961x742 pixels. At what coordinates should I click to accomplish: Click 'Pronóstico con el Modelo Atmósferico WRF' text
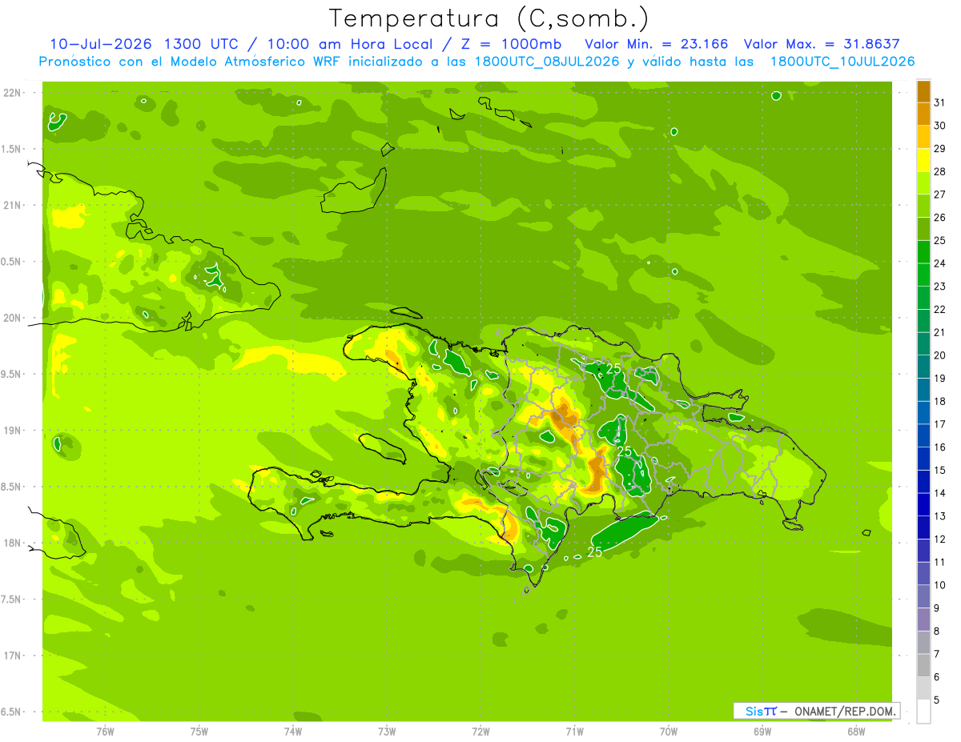(x=191, y=62)
